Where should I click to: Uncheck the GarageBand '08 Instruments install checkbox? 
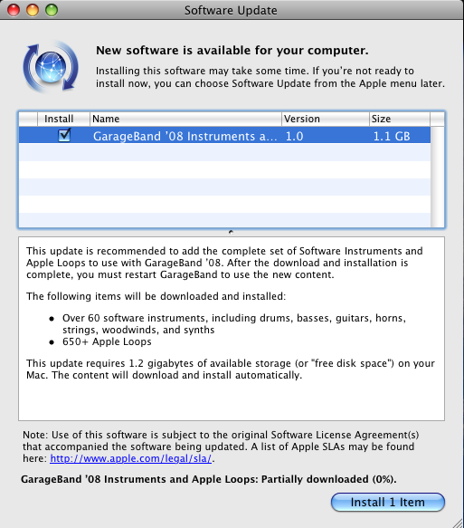[64, 135]
